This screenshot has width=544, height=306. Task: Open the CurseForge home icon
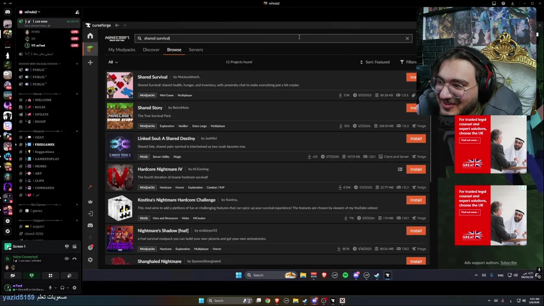point(90,36)
